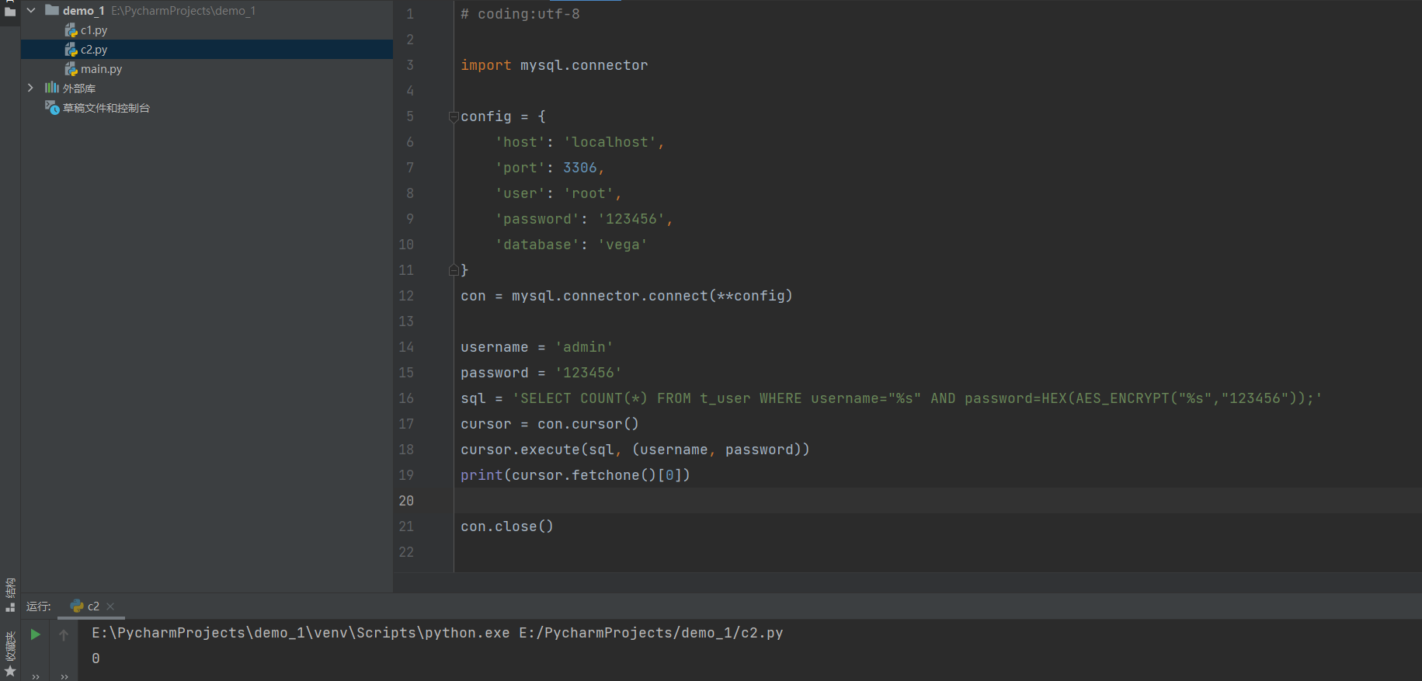Select the demo_1 project root
1422x681 pixels.
pyautogui.click(x=83, y=10)
